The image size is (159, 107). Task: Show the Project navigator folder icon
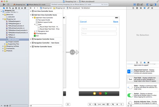(x=4, y=8)
